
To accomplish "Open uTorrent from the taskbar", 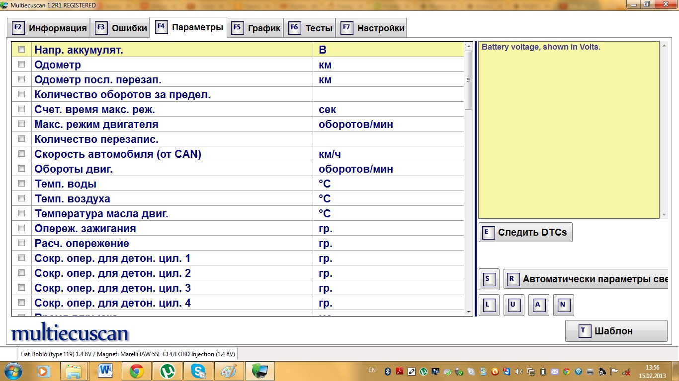I will click(168, 371).
